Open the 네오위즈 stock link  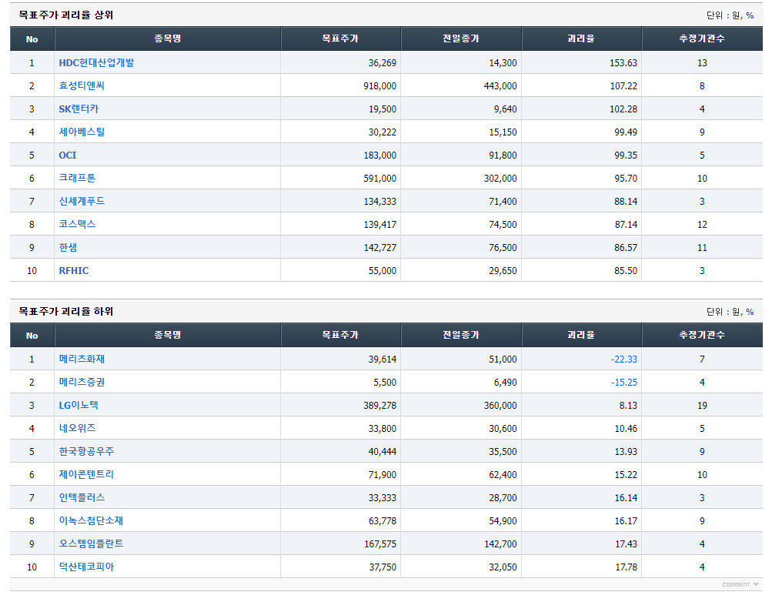(77, 429)
